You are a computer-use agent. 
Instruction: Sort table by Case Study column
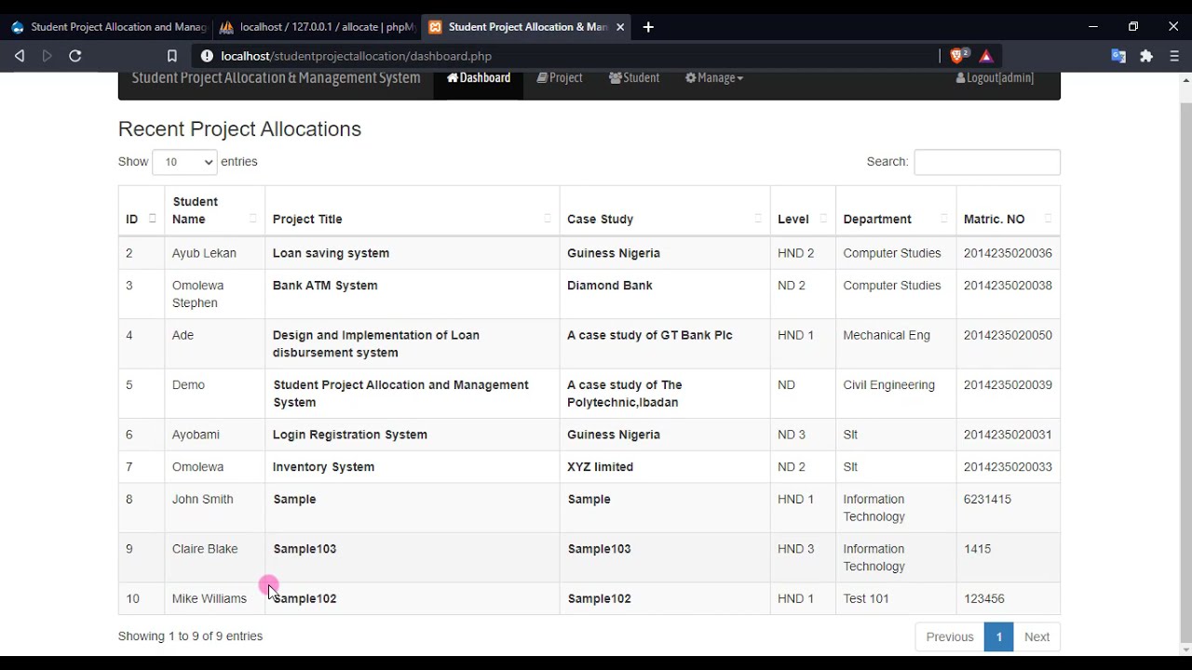(x=665, y=210)
